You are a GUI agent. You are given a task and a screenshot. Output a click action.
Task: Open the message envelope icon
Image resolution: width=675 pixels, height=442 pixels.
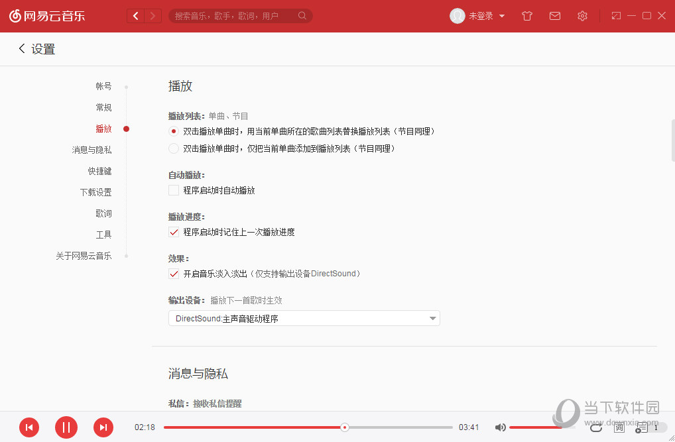coord(555,15)
